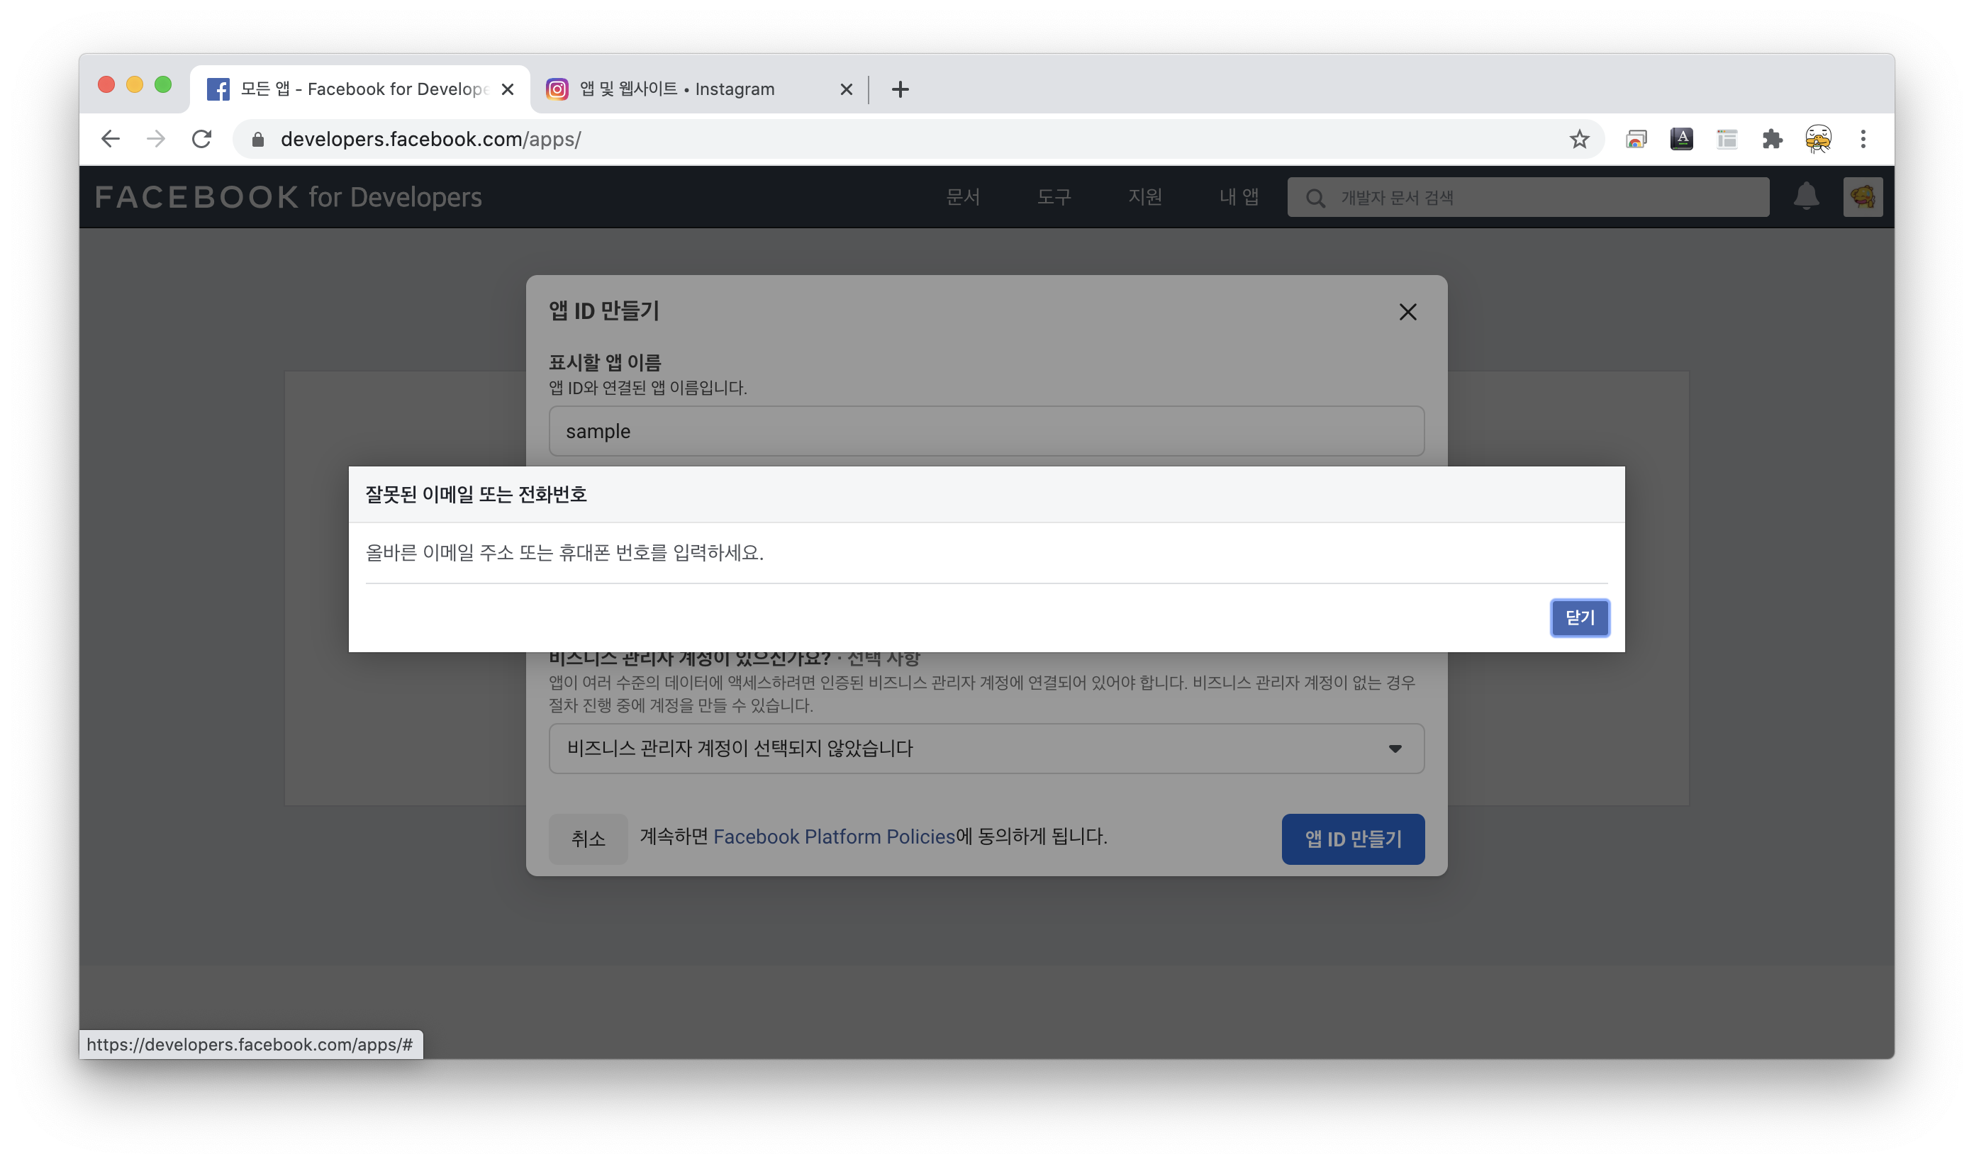Screen dimensions: 1974x1164
Task: Click the browser back arrow
Action: 111,140
